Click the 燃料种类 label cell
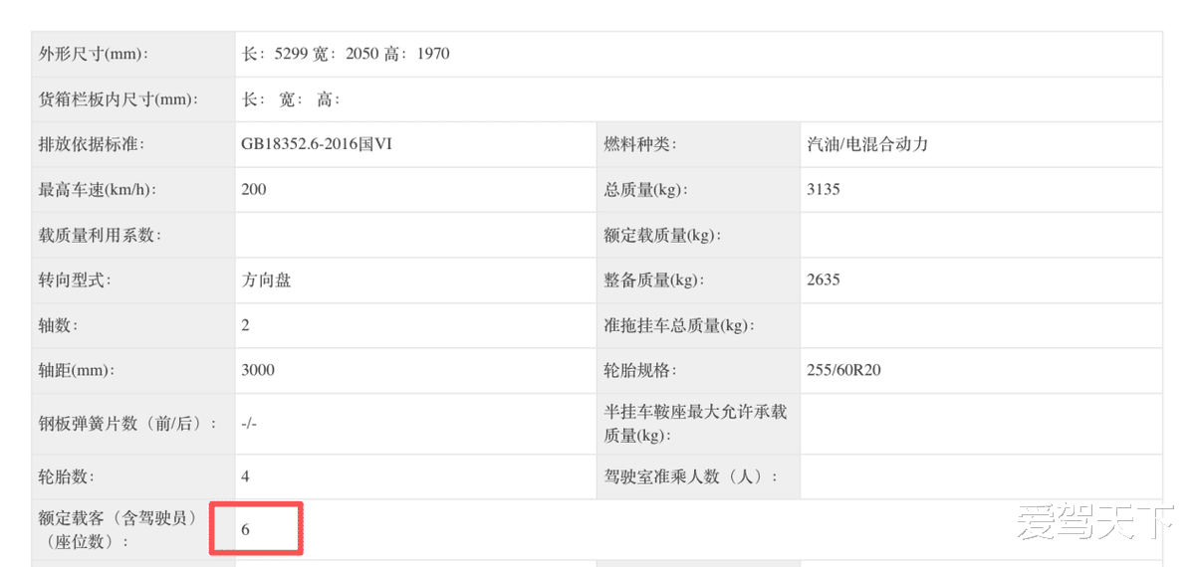This screenshot has height=567, width=1195. point(640,144)
